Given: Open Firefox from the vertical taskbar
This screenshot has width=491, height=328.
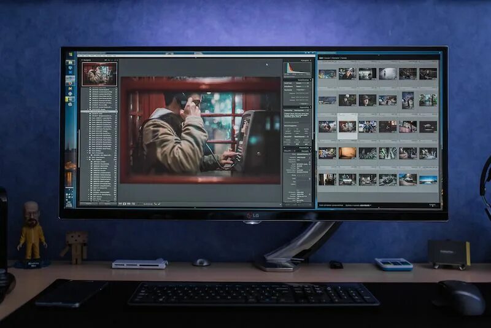Looking at the screenshot, I should 70,83.
